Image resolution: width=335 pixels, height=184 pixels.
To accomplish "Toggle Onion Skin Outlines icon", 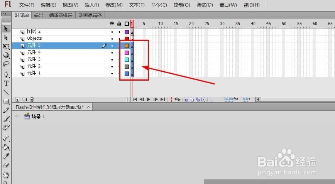I will click(192, 100).
